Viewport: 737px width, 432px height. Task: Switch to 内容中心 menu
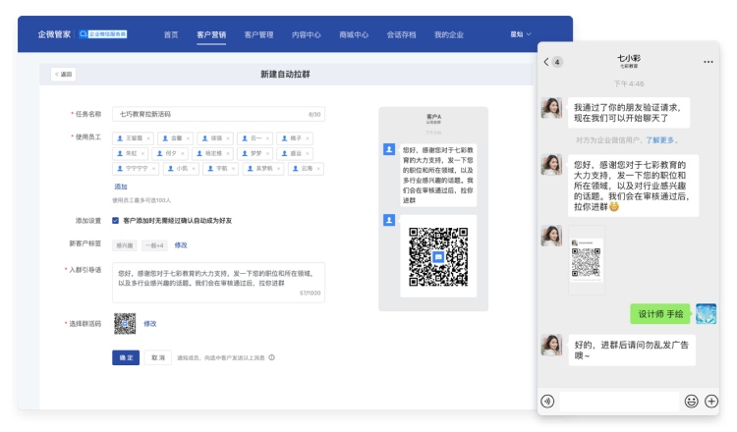click(x=307, y=34)
